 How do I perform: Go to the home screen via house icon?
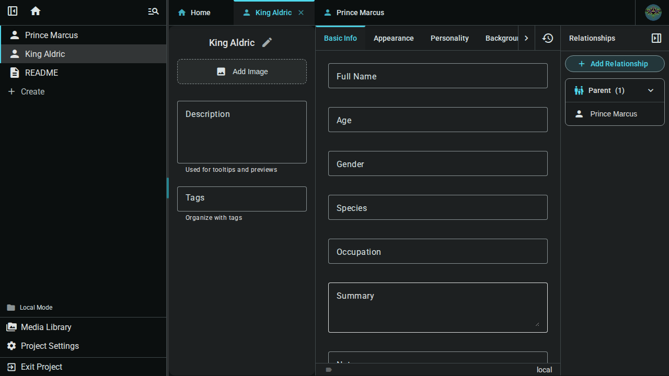point(35,11)
